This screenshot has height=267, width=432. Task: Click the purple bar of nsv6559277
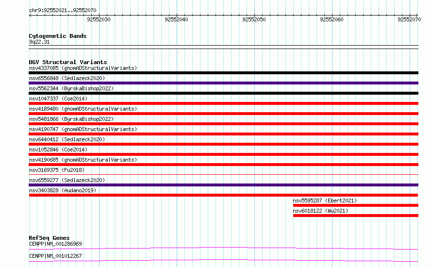click(223, 185)
